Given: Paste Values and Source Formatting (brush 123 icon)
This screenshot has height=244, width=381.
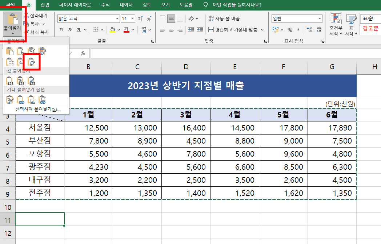Looking at the screenshot, I should pos(31,81).
